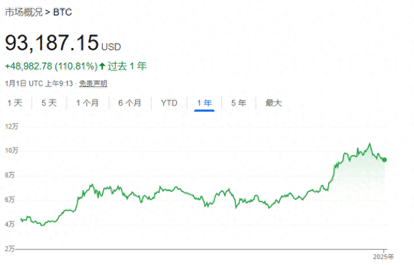Switch the chart to 5 年
414x265 pixels.
[238, 103]
